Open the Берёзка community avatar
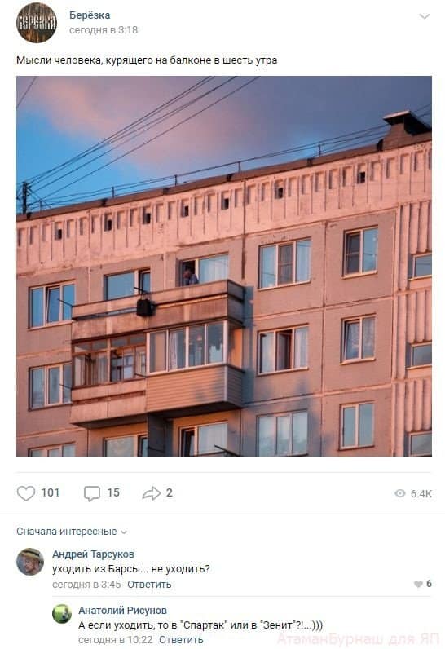This screenshot has height=649, width=445. coord(37,22)
